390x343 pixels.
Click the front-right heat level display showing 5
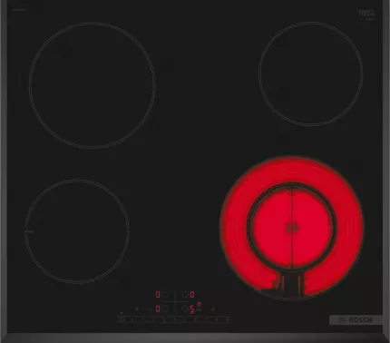pyautogui.click(x=192, y=309)
